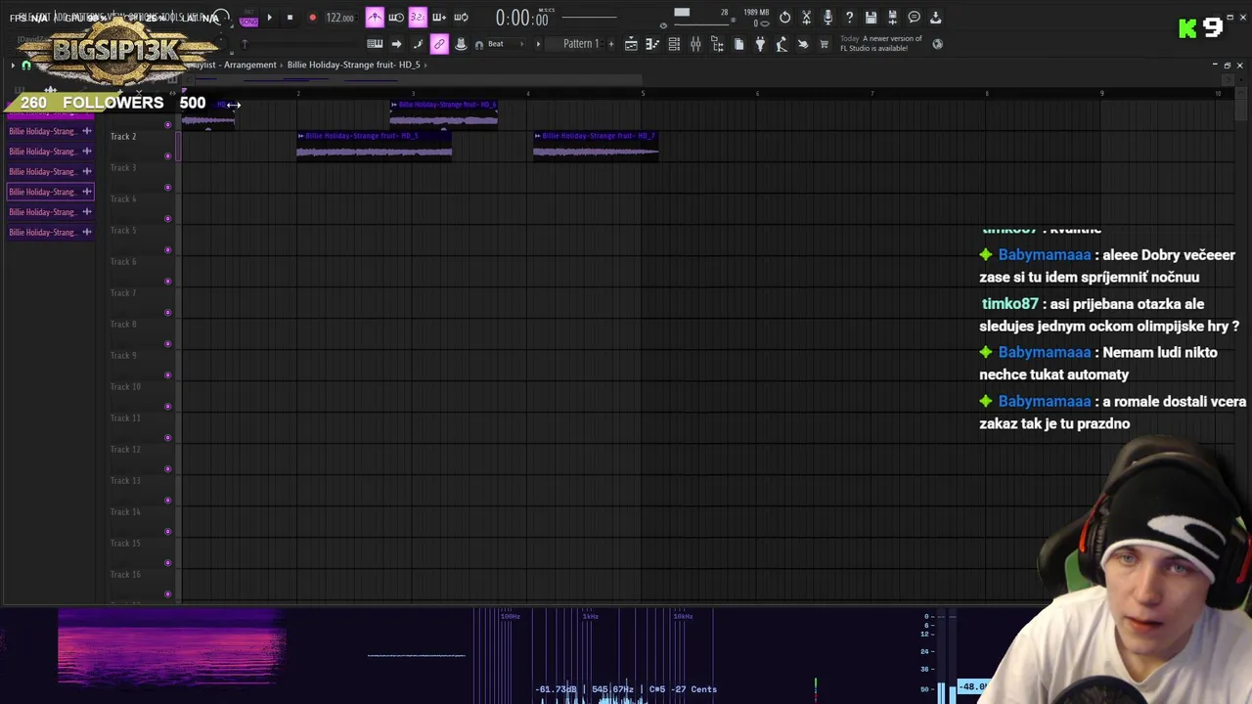
Task: Arm the red record button
Action: (312, 18)
